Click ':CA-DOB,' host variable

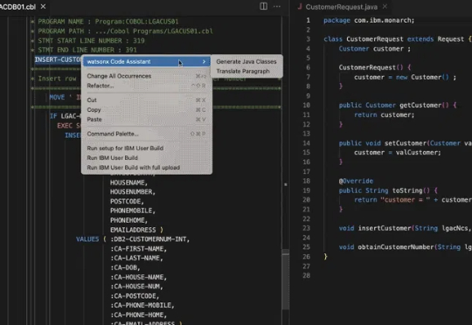pyautogui.click(x=125, y=267)
